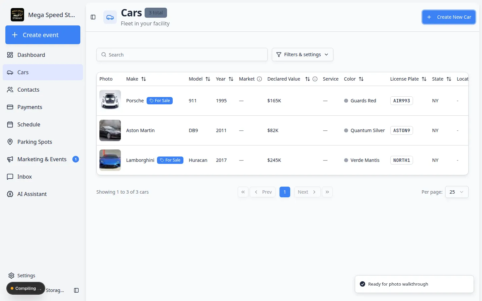This screenshot has height=301, width=482.
Task: Click the For Sale tag on Lamborghini
Action: (170, 160)
